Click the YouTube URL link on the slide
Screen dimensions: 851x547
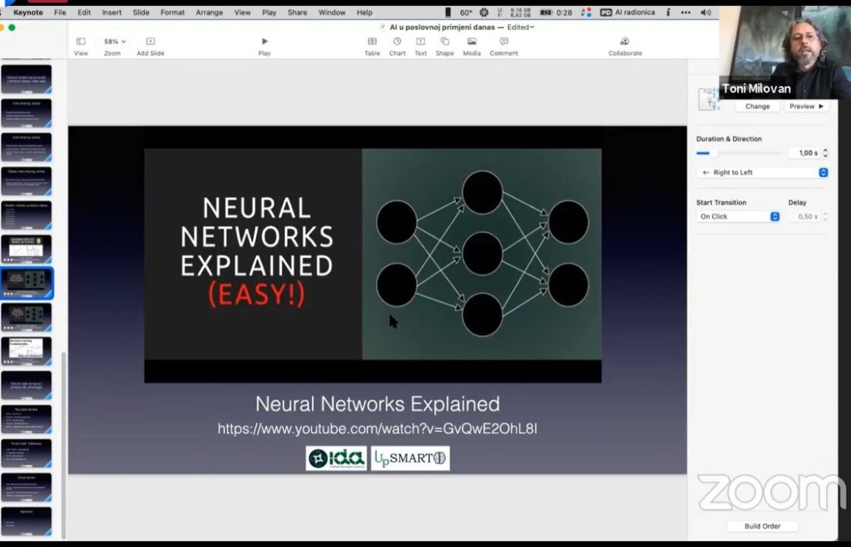point(377,429)
